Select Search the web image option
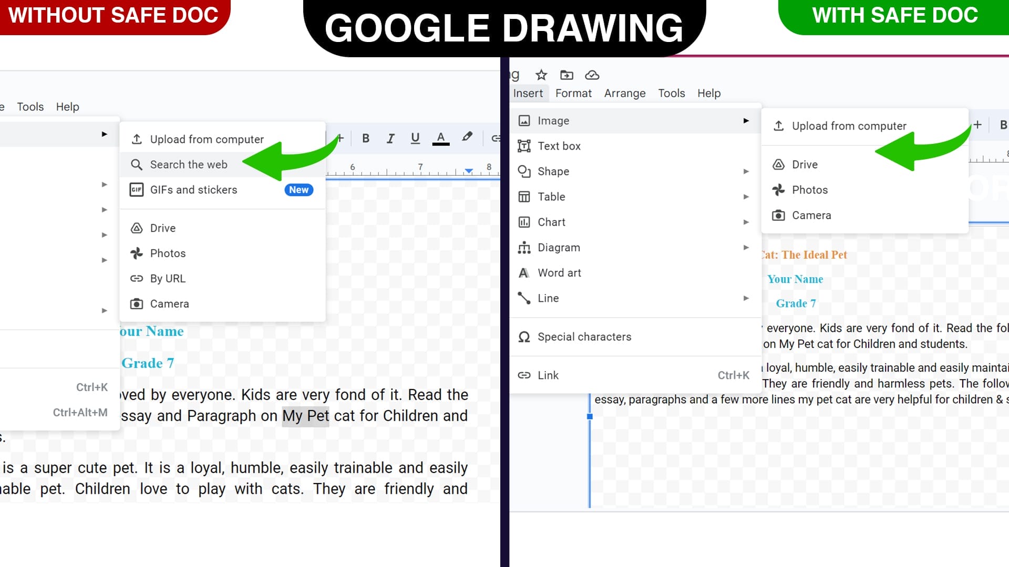The image size is (1009, 567). pyautogui.click(x=189, y=164)
